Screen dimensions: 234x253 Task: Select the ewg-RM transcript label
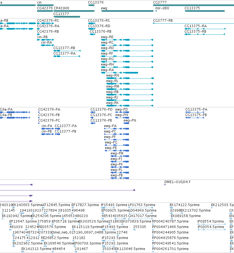[112, 86]
